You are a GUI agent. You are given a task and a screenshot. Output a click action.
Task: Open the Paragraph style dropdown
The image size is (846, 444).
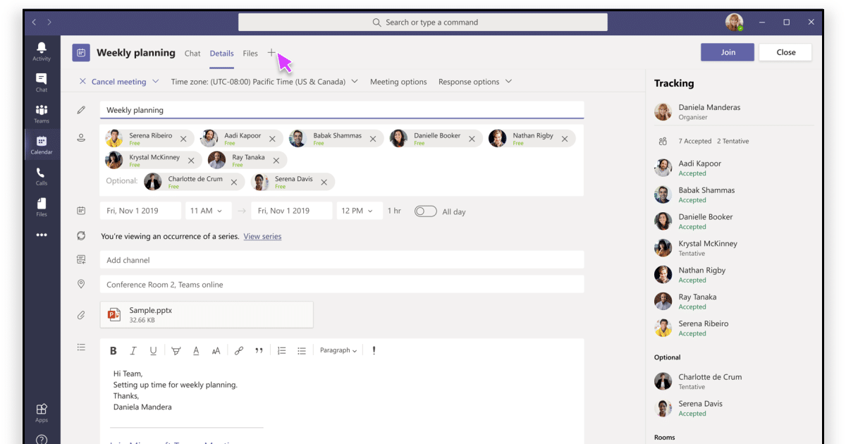coord(338,350)
